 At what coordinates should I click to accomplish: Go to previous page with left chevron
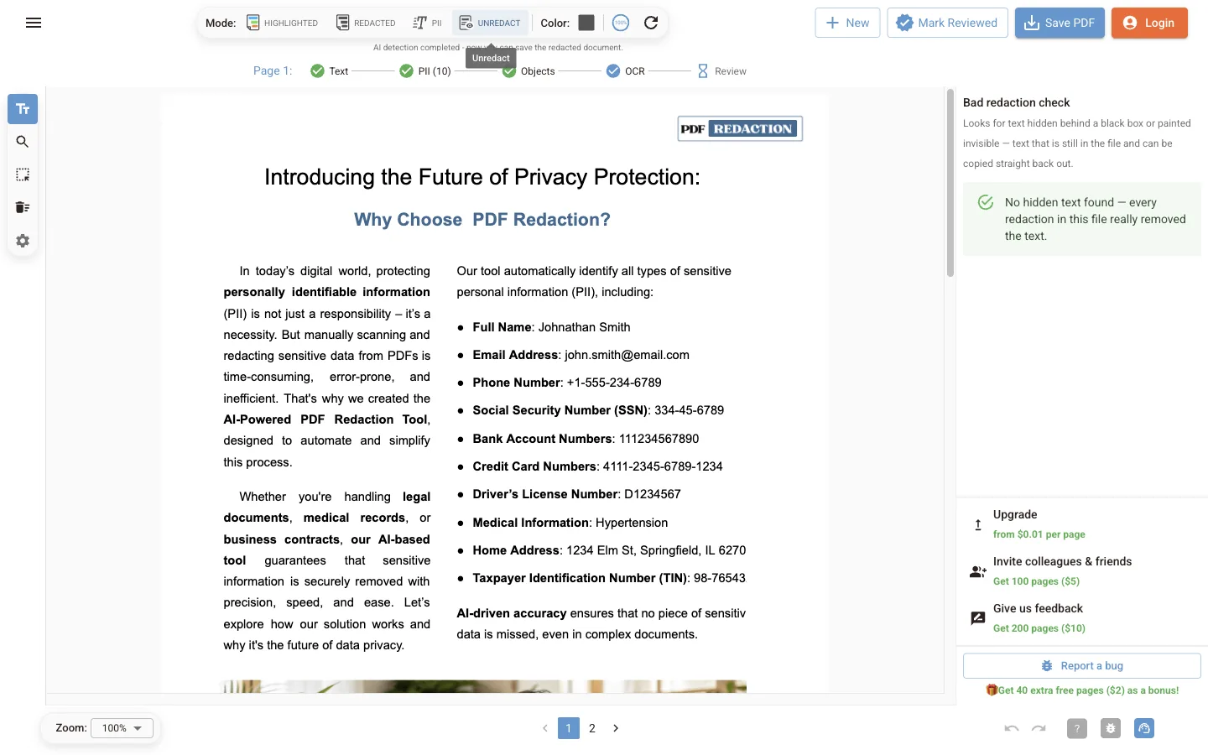[545, 728]
